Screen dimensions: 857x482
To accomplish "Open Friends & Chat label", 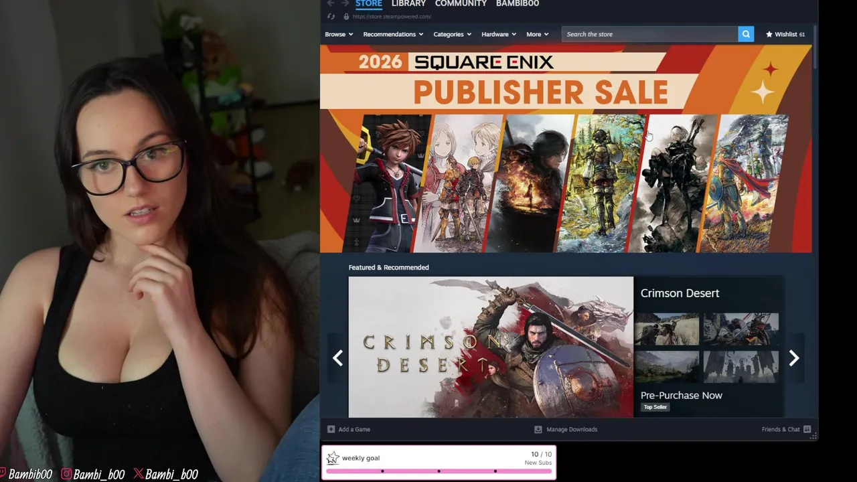I will [x=781, y=429].
